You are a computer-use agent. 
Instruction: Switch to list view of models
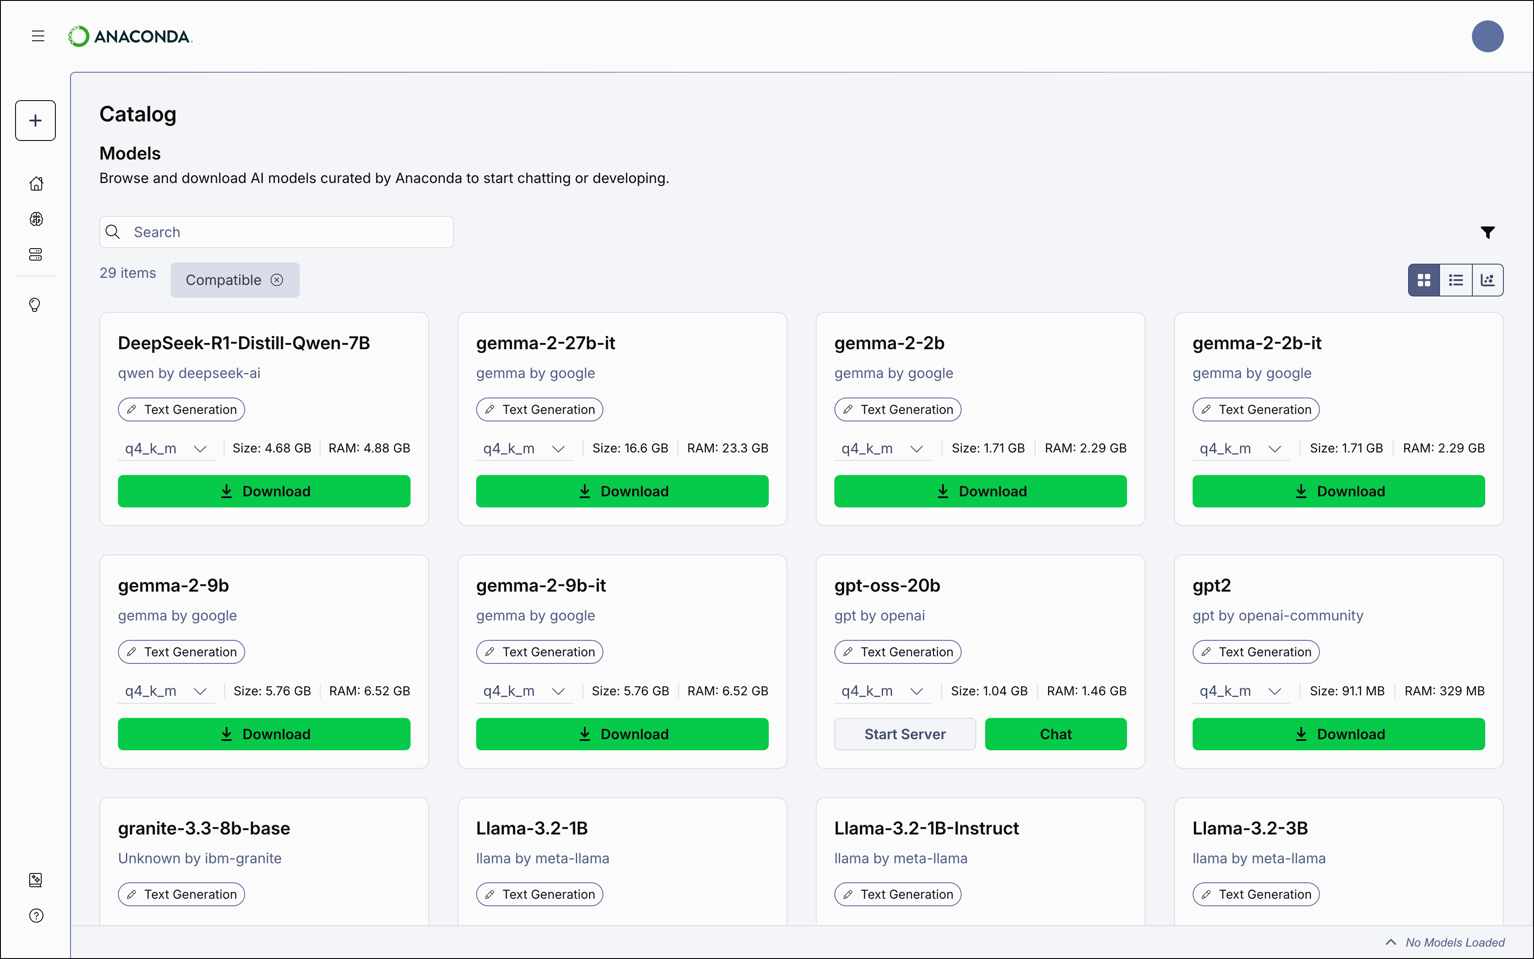[x=1456, y=279]
